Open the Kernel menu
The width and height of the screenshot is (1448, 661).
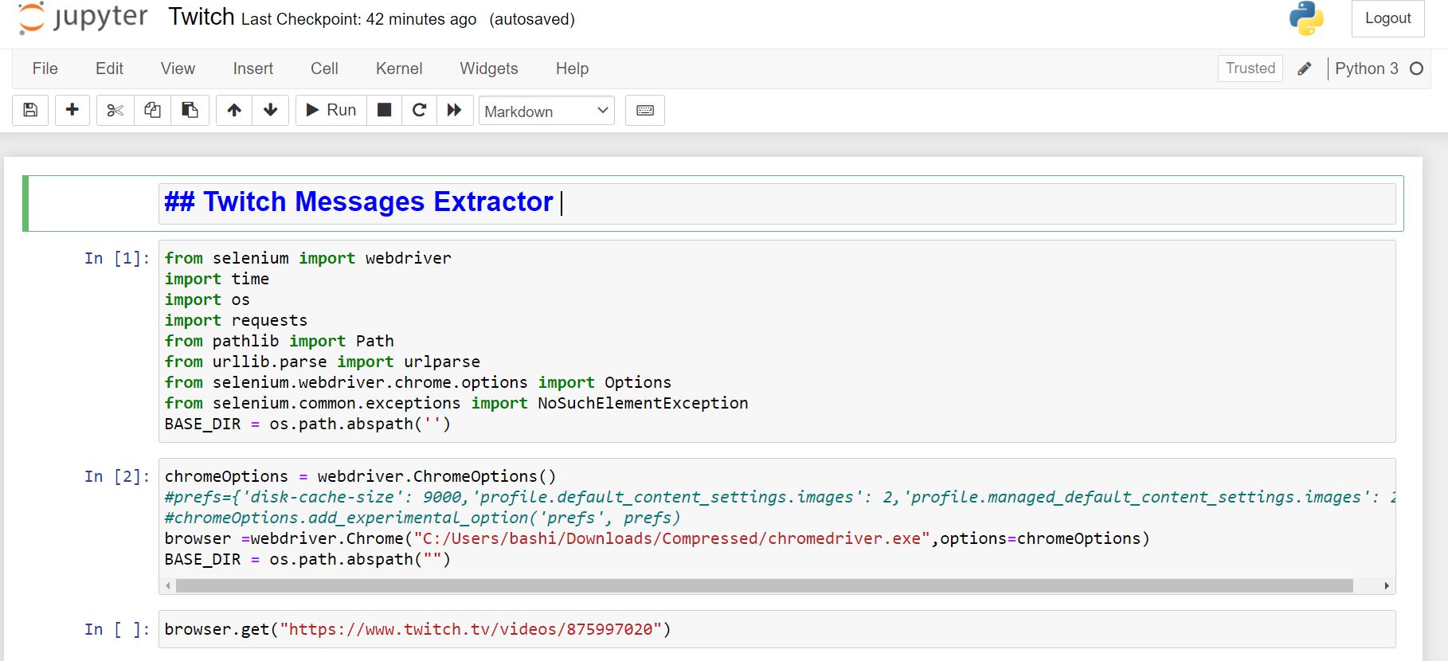point(399,68)
